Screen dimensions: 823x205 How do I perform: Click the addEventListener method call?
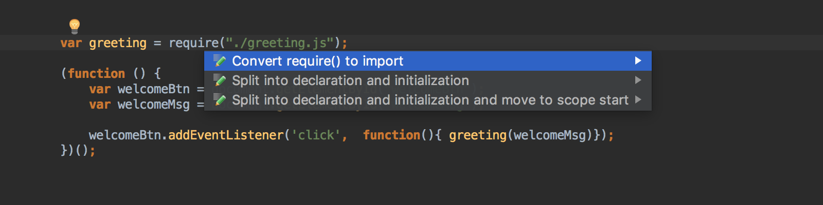(x=226, y=135)
